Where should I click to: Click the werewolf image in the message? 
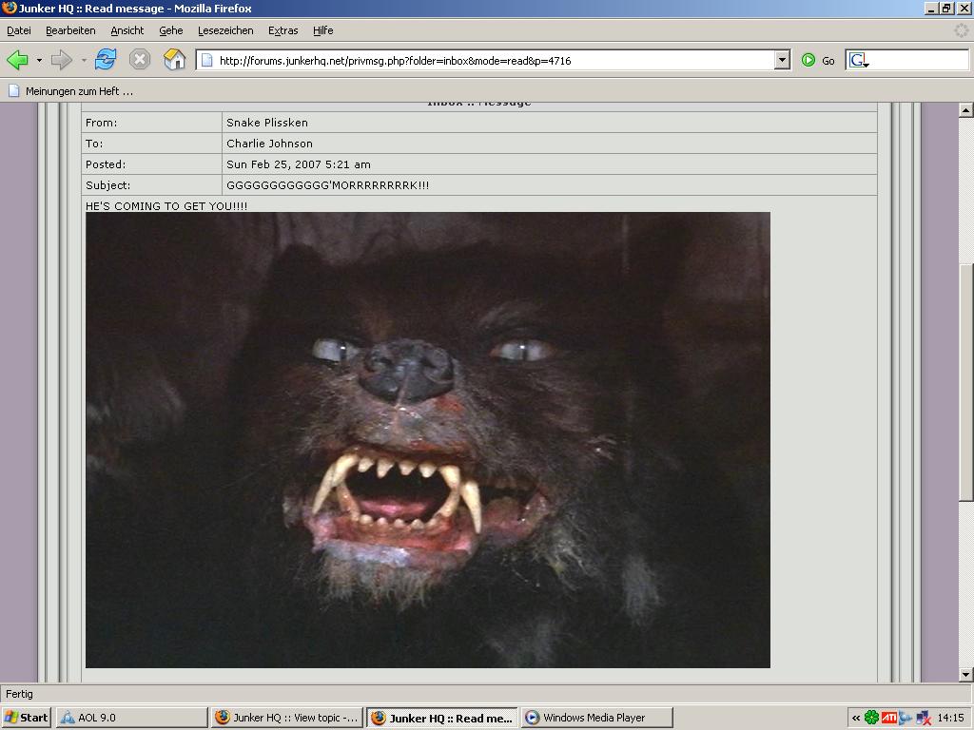pyautogui.click(x=427, y=439)
